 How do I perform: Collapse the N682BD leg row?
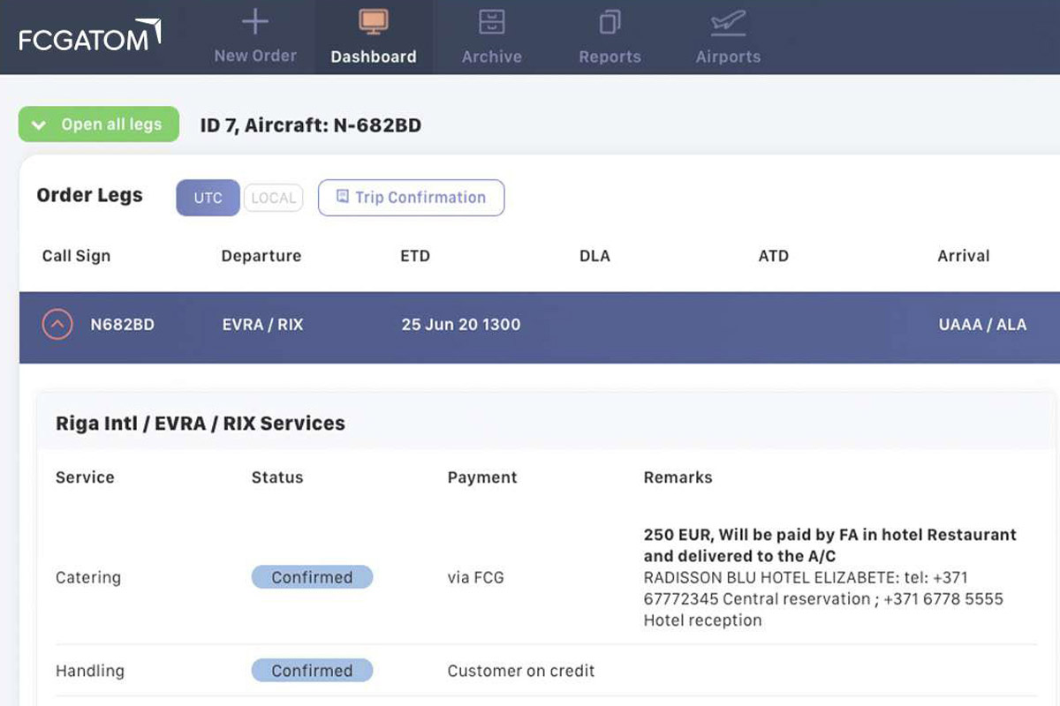coord(57,325)
